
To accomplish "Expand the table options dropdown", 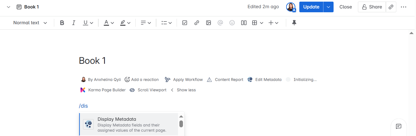I will (262, 23).
